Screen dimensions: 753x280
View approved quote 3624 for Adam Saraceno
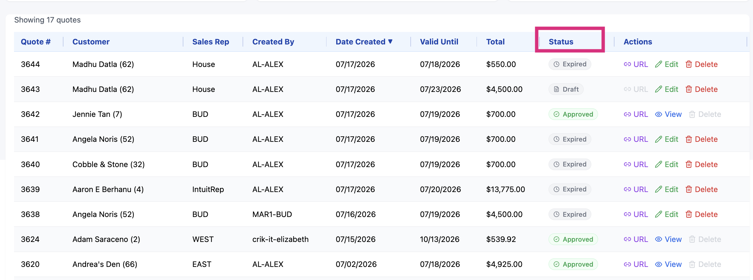(x=668, y=239)
